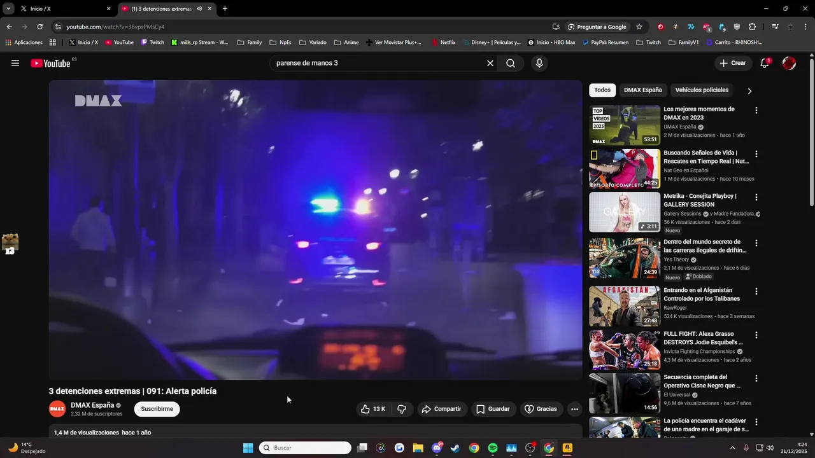Open the DMAX España channel name under the video
The height and width of the screenshot is (458, 815).
92,405
